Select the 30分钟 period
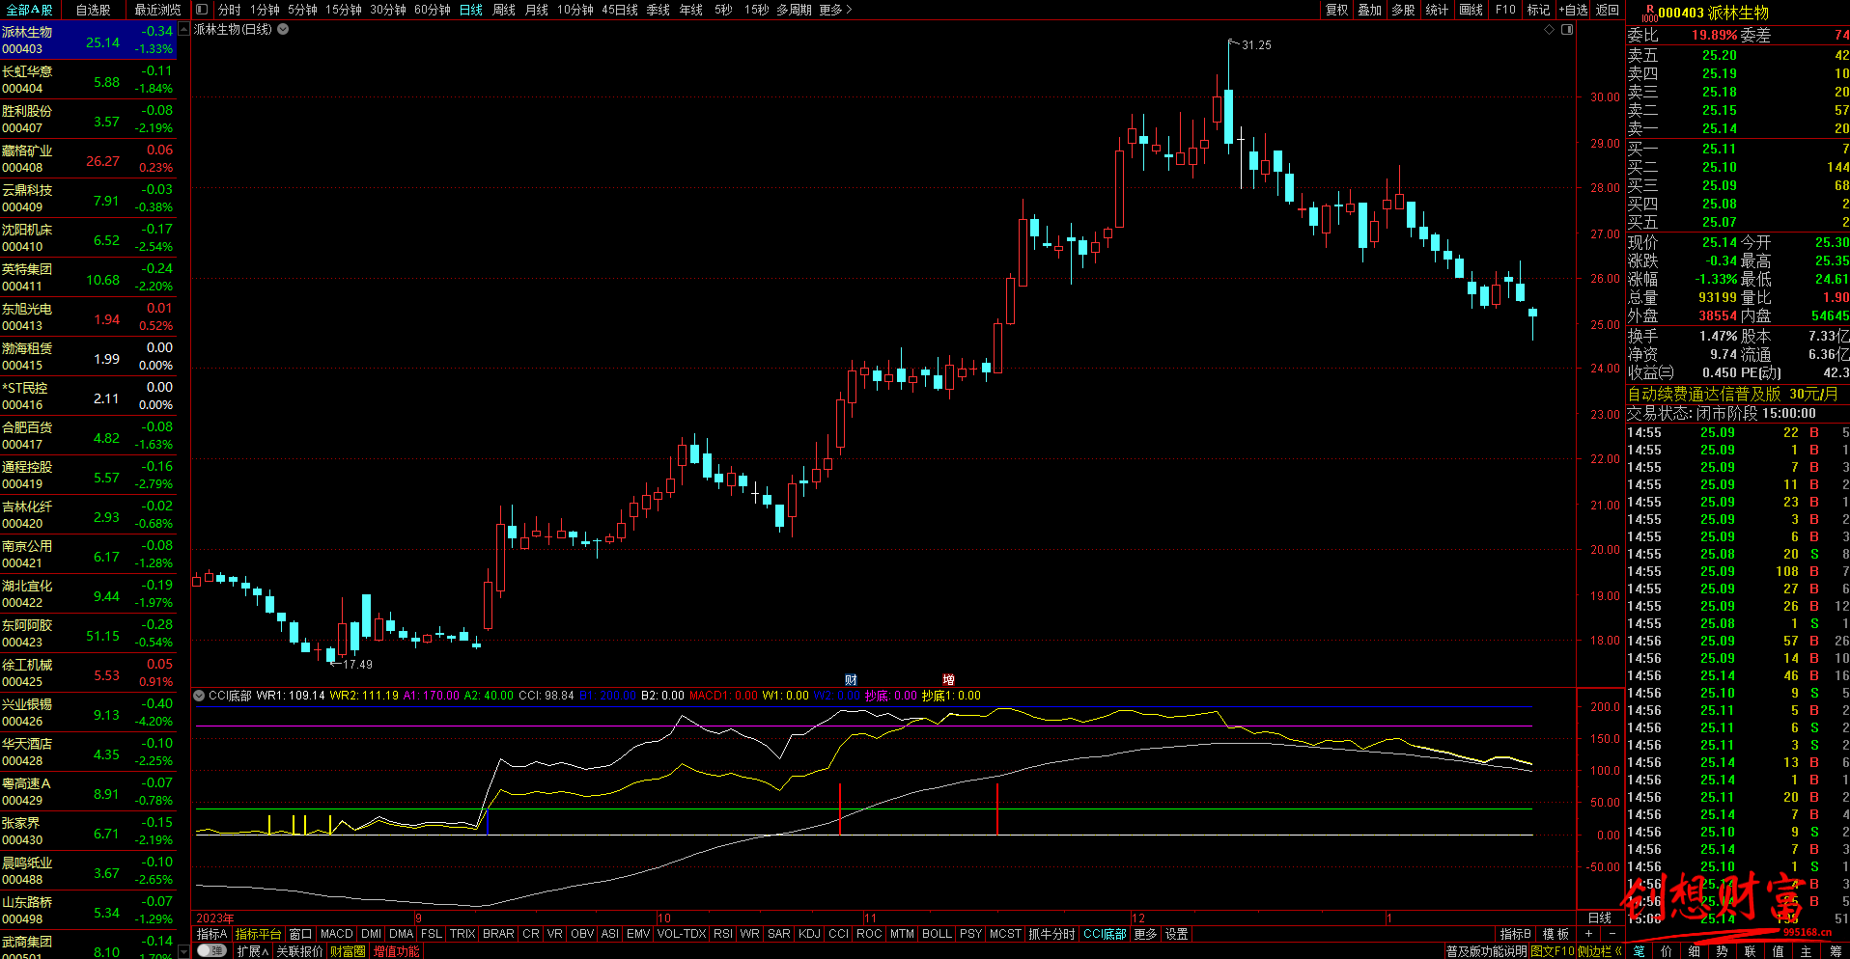 [388, 10]
